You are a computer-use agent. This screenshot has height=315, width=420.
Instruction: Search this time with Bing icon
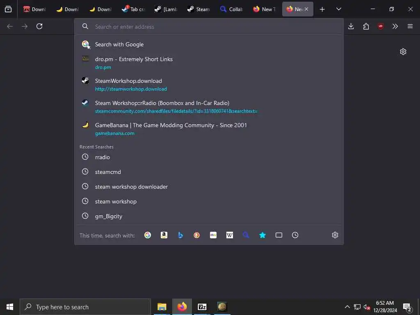coord(180,235)
